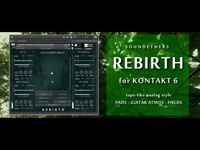200x150 pixels.
Task: Click the Randomize All button
Action: tap(44, 102)
